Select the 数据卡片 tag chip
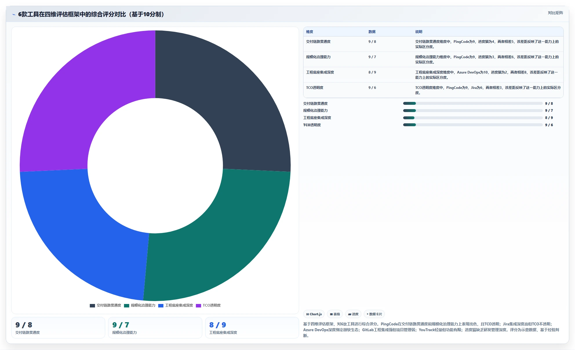This screenshot has width=575, height=350. (x=374, y=314)
